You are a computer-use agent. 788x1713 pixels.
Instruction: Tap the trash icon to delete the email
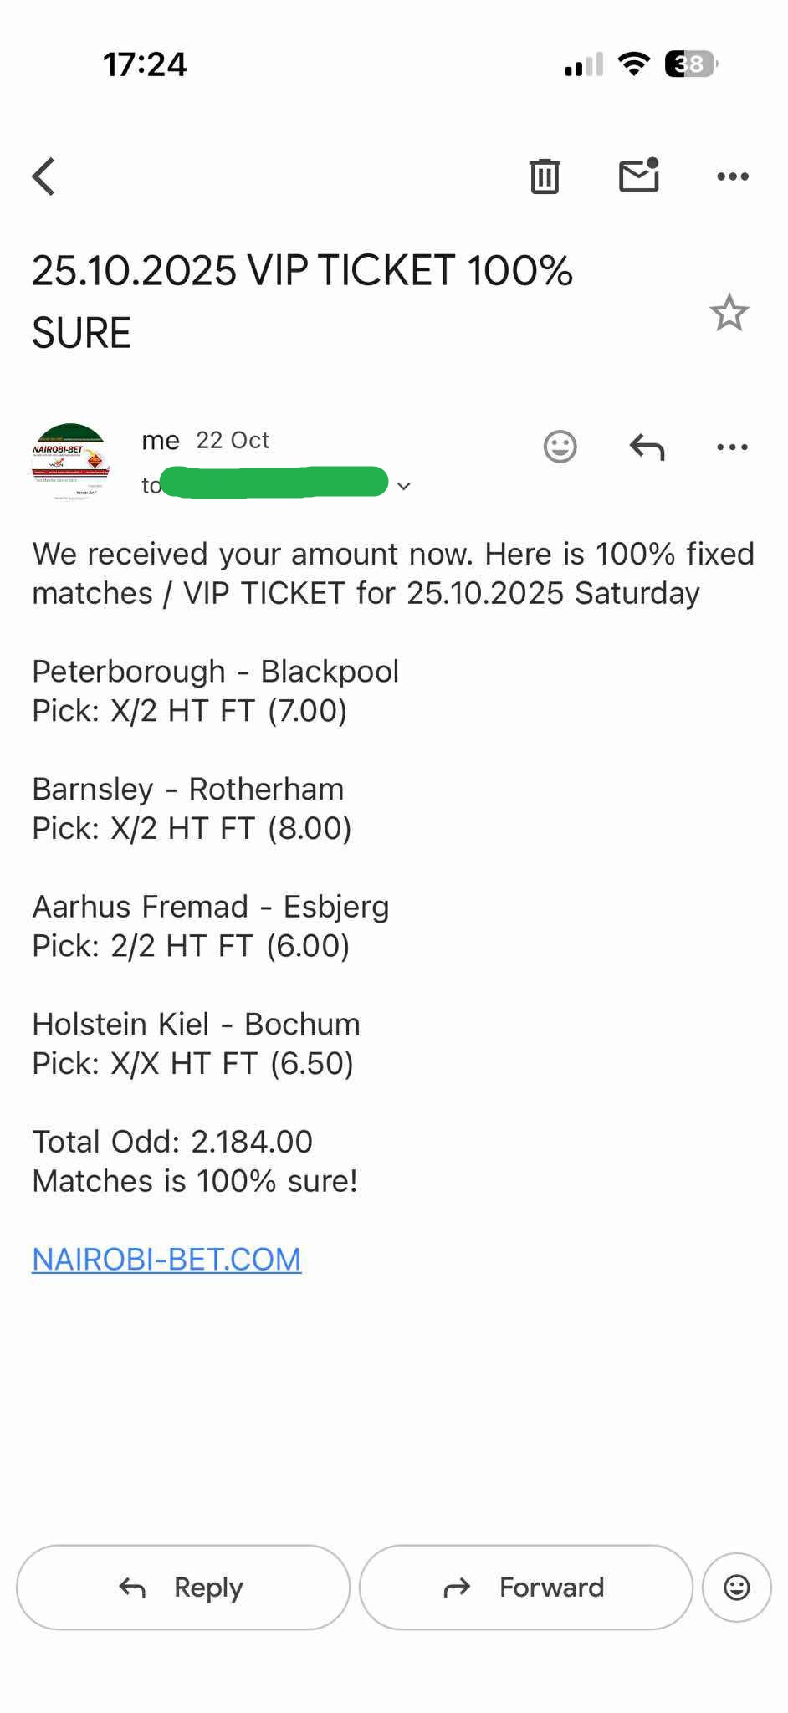545,176
